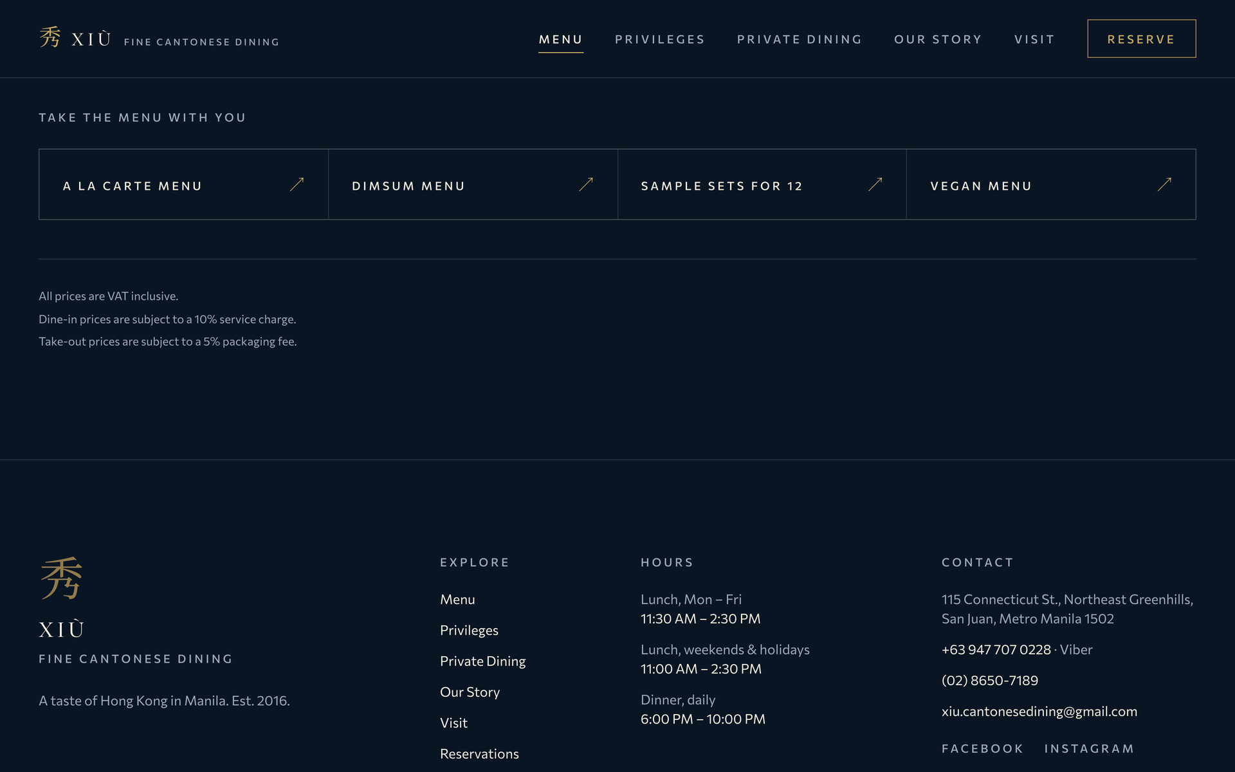Click the '11:00 AM – 2:30 PM' weekend hours
1235x772 pixels.
[x=701, y=669]
